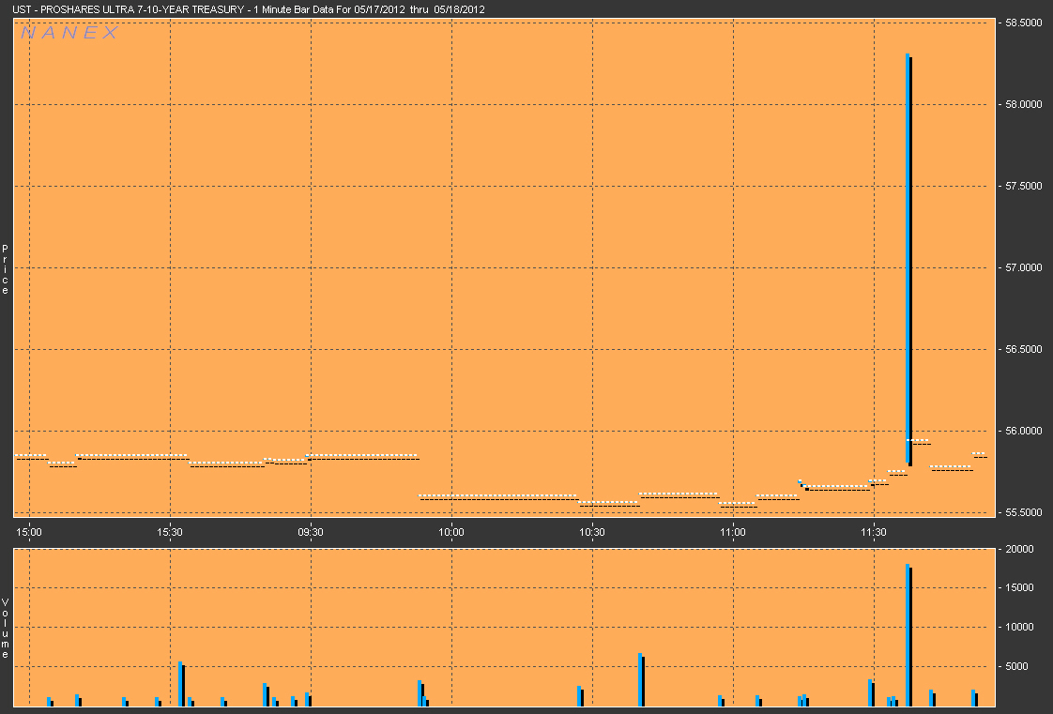The width and height of the screenshot is (1053, 714).
Task: Click the 15:30 time axis label
Action: tap(170, 531)
